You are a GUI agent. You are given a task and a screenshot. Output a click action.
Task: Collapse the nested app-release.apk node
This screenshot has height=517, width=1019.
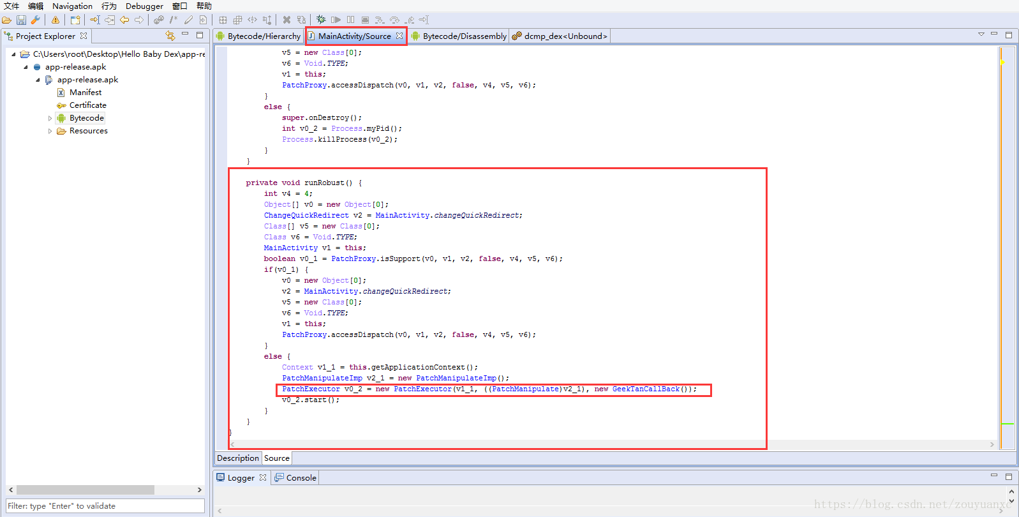point(38,80)
